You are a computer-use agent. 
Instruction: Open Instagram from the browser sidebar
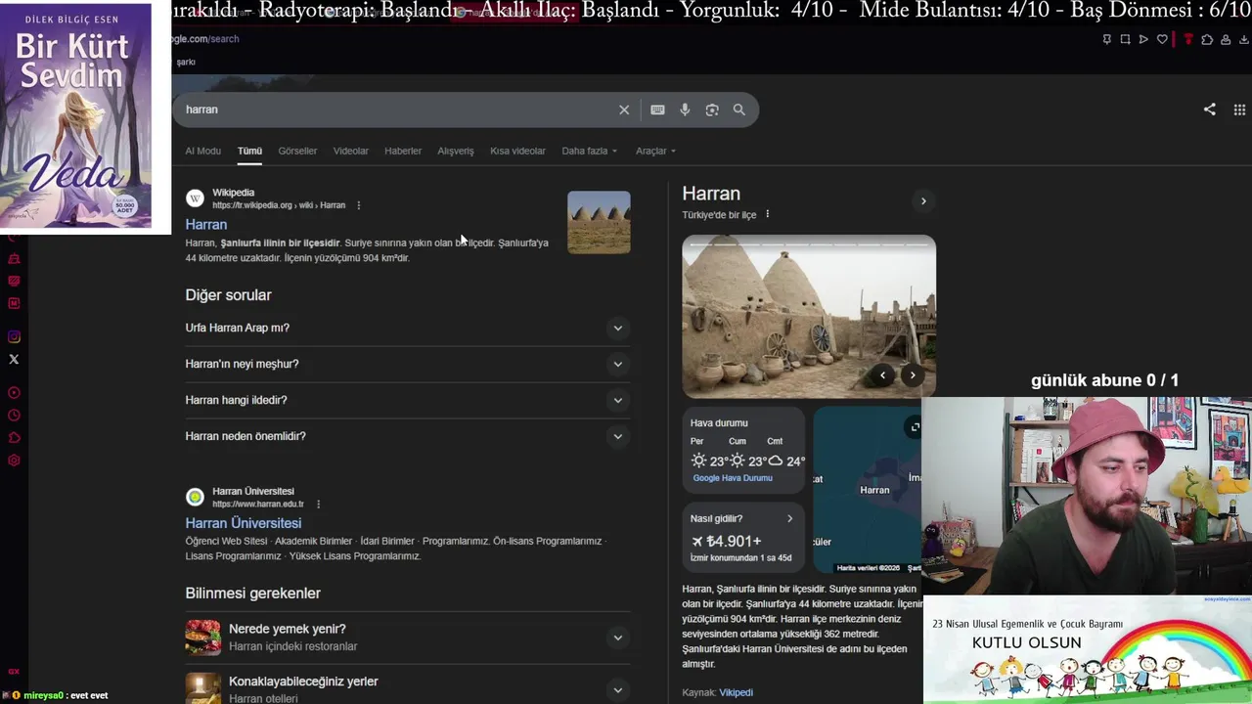pyautogui.click(x=14, y=337)
